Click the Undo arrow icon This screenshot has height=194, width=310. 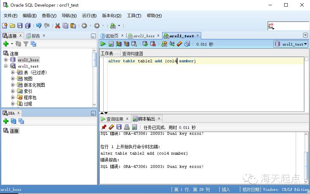tap(39, 25)
